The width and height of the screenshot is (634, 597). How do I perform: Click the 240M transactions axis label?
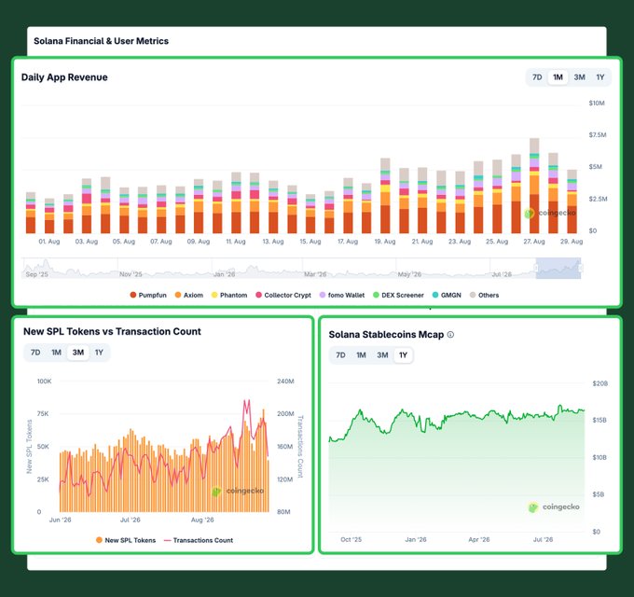tap(285, 381)
